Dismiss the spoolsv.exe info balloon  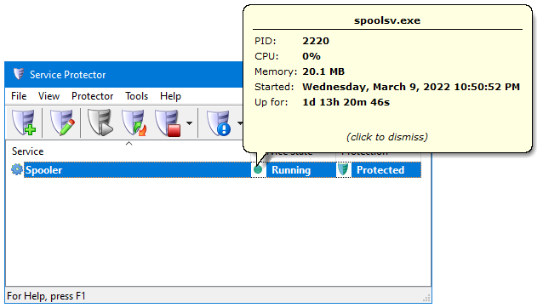387,137
